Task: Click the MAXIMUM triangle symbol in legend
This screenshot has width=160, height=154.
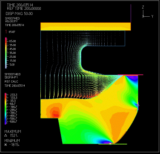Action: click(x=6, y=135)
